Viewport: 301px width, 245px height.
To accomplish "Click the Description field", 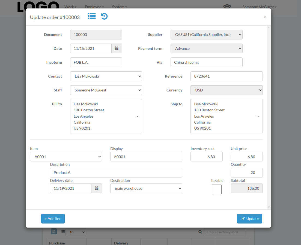I will tap(116, 173).
